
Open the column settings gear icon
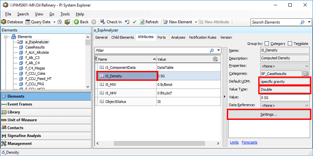coord(215,59)
